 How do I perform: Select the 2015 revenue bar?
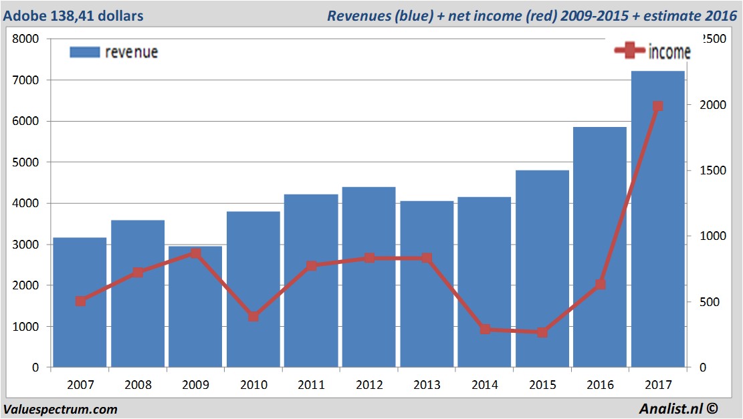[542, 269]
